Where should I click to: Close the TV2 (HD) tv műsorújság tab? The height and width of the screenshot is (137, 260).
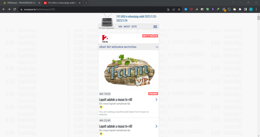(x=80, y=3)
